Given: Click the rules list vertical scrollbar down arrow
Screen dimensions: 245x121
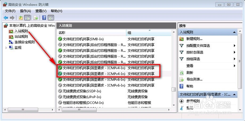Looking at the screenshot, I should tap(173, 105).
